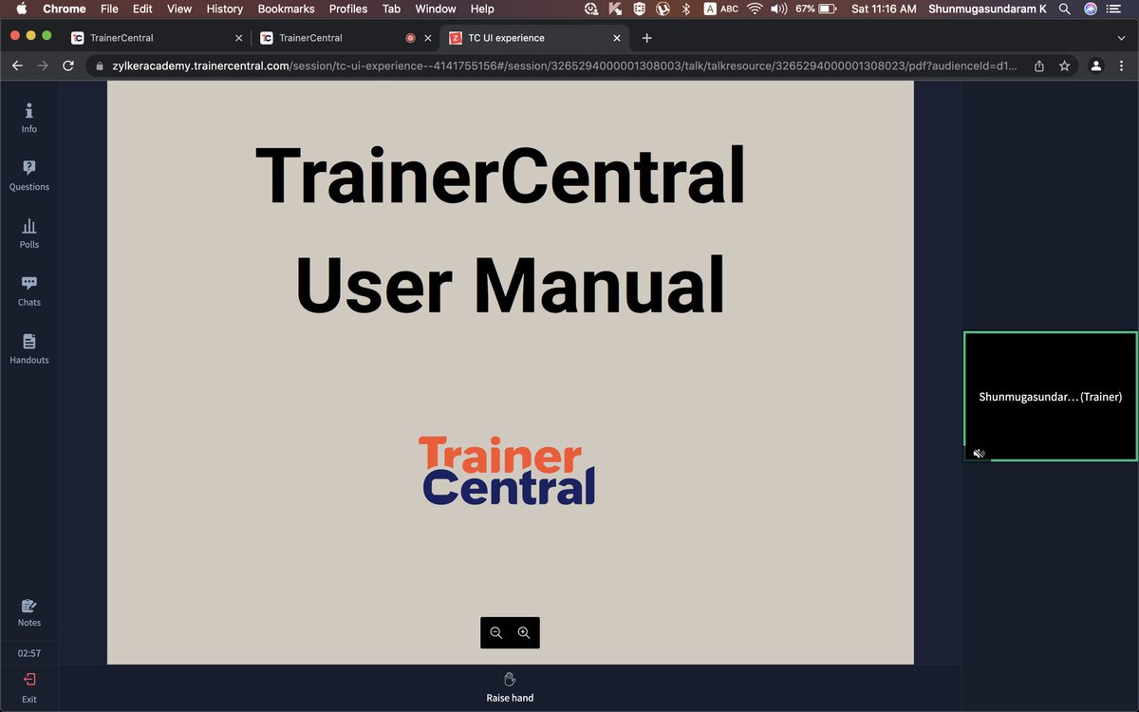Open the Handouts panel
Screen dimensions: 1139x712
(x=29, y=349)
